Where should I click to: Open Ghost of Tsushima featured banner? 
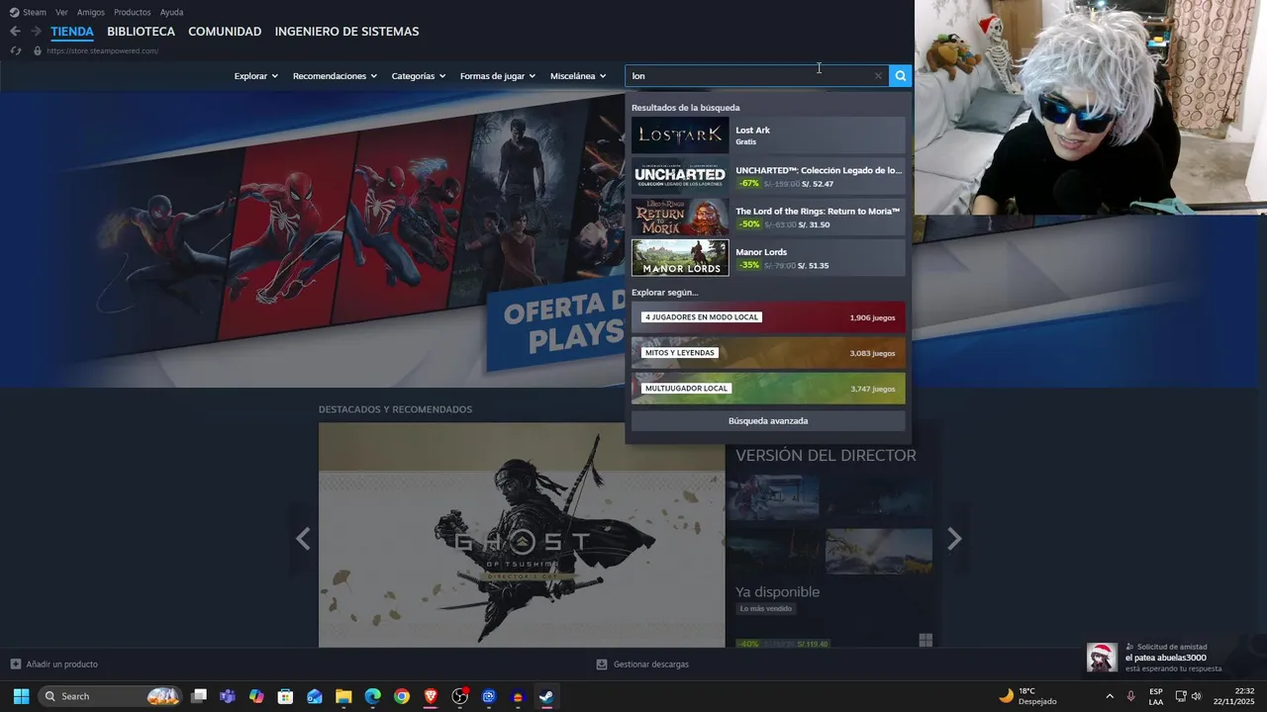[522, 535]
